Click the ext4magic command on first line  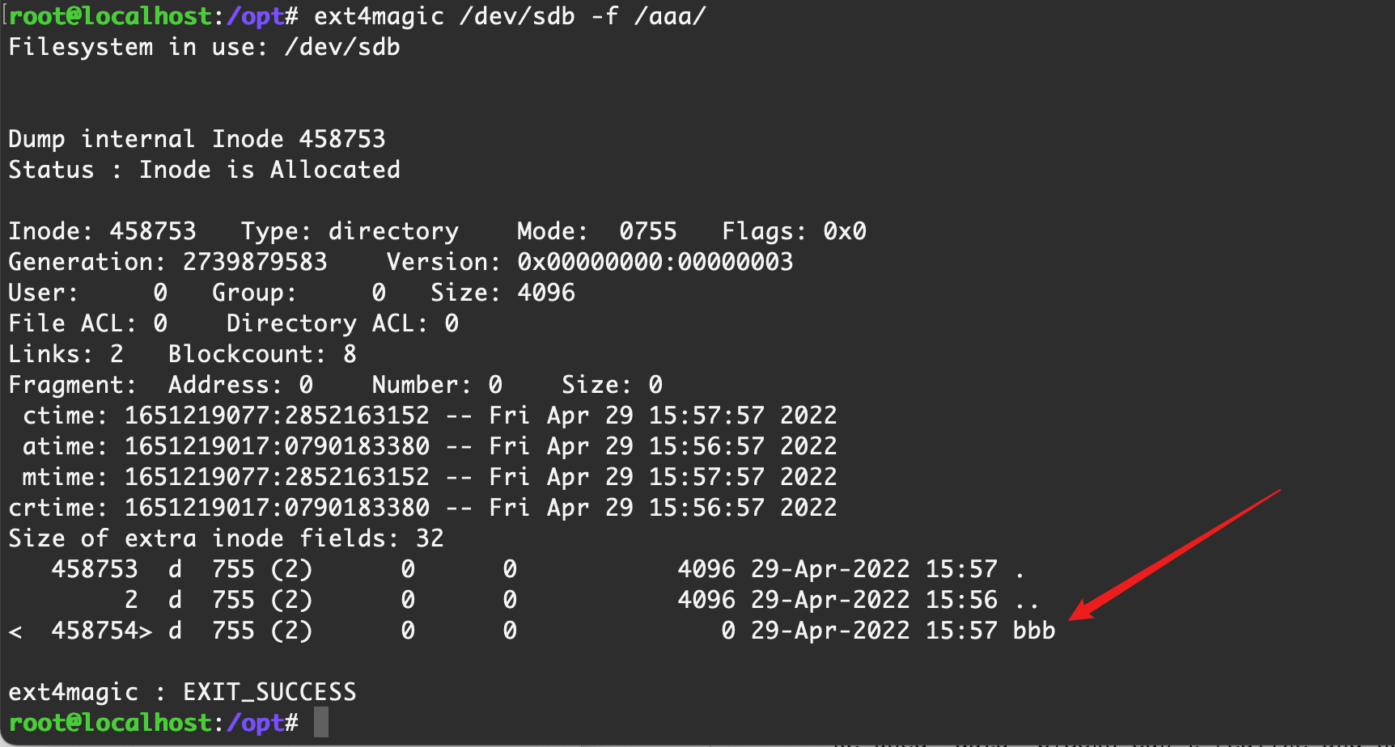pyautogui.click(x=379, y=16)
